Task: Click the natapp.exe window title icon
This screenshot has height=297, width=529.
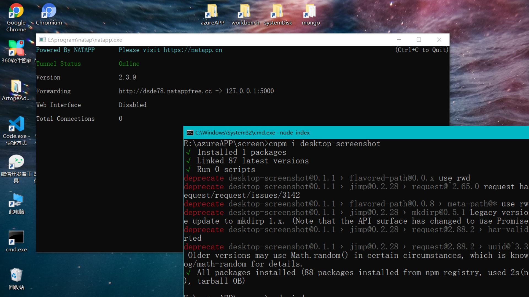Action: coord(42,40)
